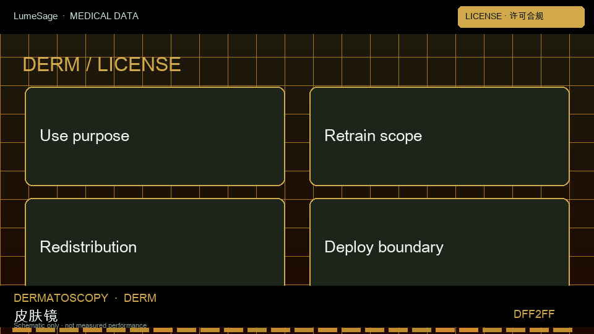Click the DFF2FF color code

534,314
